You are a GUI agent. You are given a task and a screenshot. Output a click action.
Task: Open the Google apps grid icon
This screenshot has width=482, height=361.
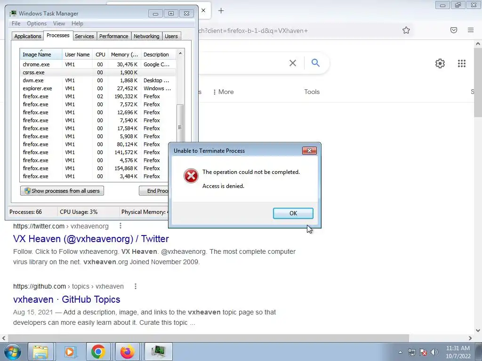coord(461,63)
